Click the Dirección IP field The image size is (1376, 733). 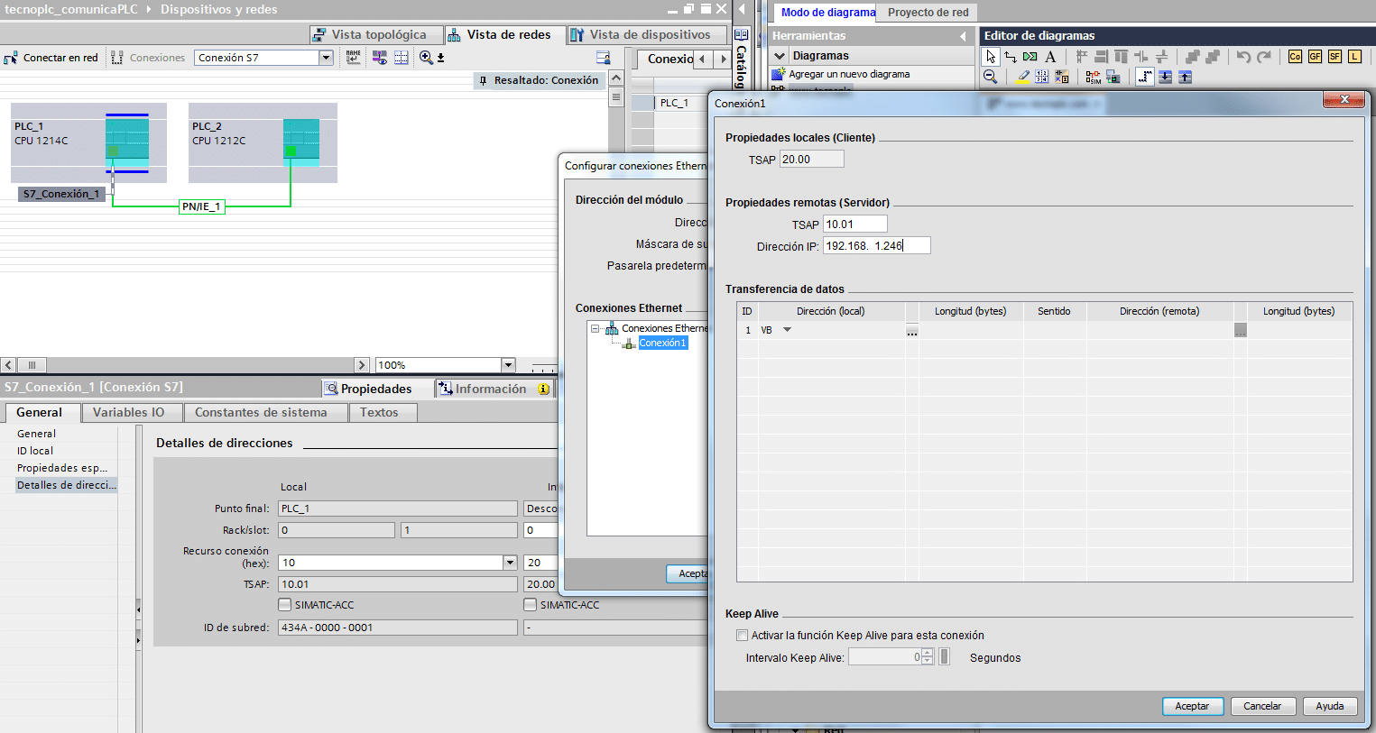point(876,245)
